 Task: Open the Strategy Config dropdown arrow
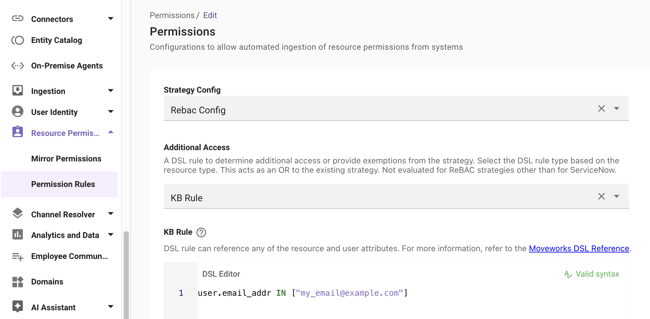[x=616, y=108]
